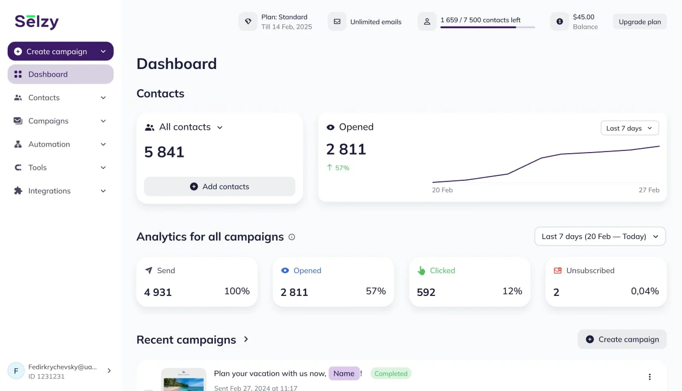Click the vacation campaign beach thumbnail

click(x=184, y=379)
